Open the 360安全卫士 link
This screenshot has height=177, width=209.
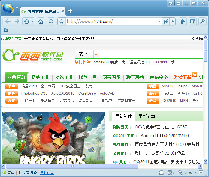coord(70,86)
